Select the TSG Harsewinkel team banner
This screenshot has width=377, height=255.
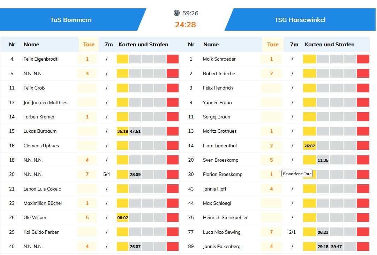tap(300, 20)
